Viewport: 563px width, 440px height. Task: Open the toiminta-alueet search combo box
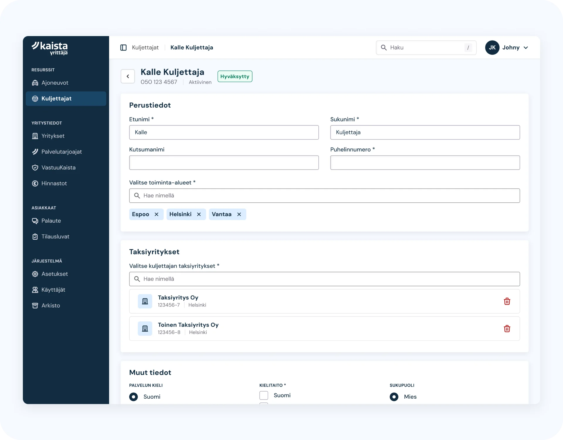coord(324,196)
